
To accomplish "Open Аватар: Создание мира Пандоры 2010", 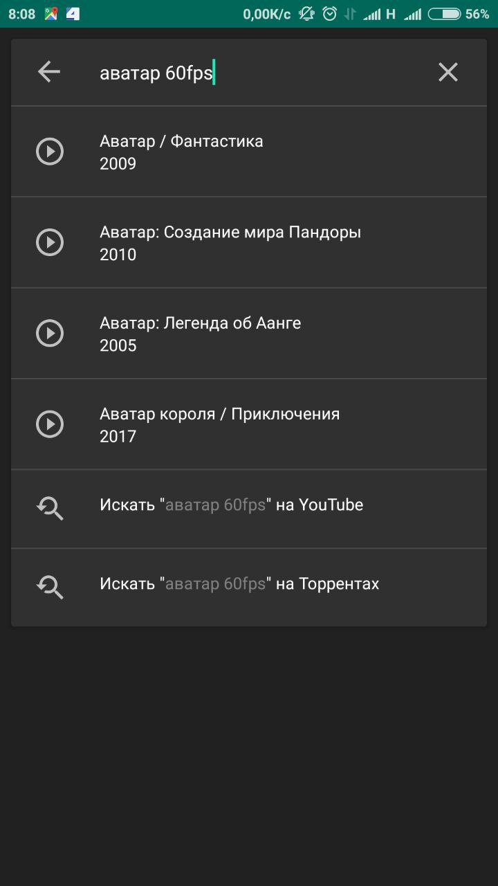I will [249, 242].
